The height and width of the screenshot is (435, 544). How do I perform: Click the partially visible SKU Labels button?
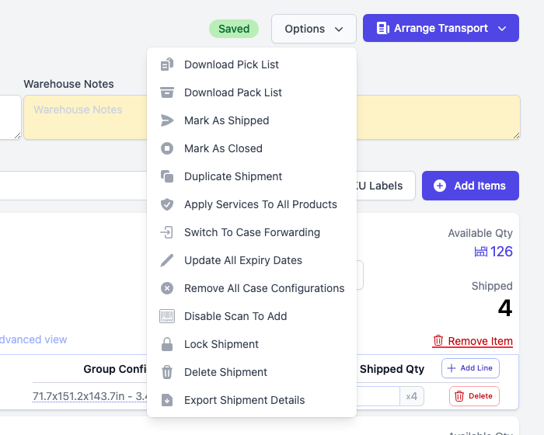pos(385,186)
